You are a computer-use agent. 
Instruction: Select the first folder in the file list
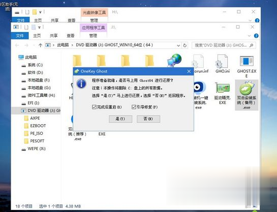77,61
